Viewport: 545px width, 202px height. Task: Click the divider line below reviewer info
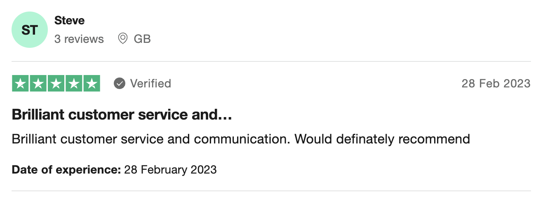271,61
